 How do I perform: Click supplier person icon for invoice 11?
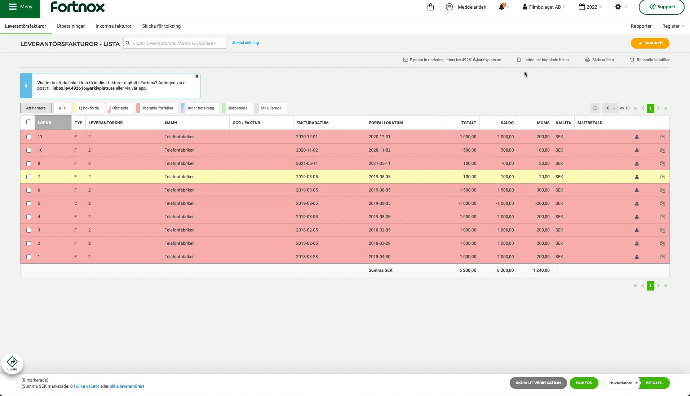pyautogui.click(x=637, y=137)
